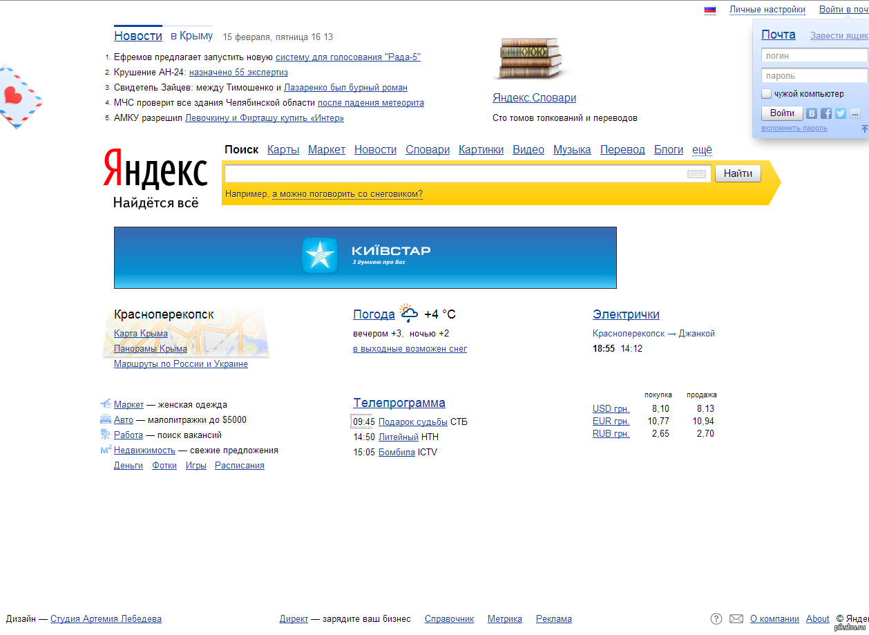This screenshot has width=869, height=635.
Task: Open more social login options (… icon)
Action: (855, 113)
